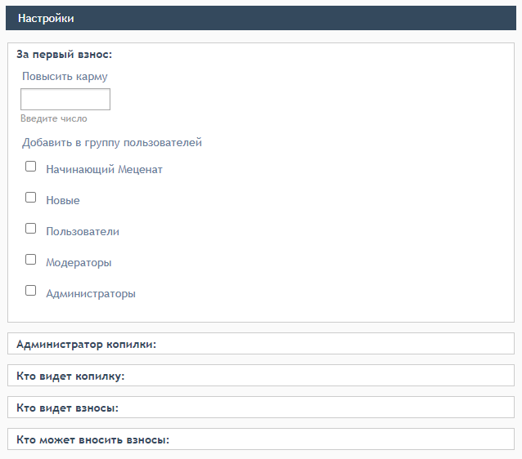Click the Новые group label
This screenshot has width=522, height=459.
(x=63, y=200)
